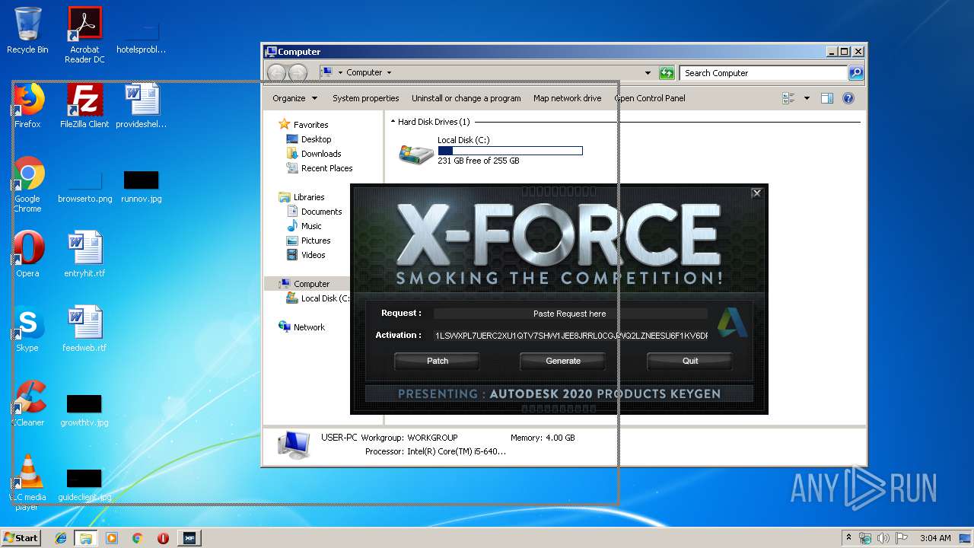This screenshot has width=974, height=548.
Task: Click the Generate button in keygen
Action: 563,361
